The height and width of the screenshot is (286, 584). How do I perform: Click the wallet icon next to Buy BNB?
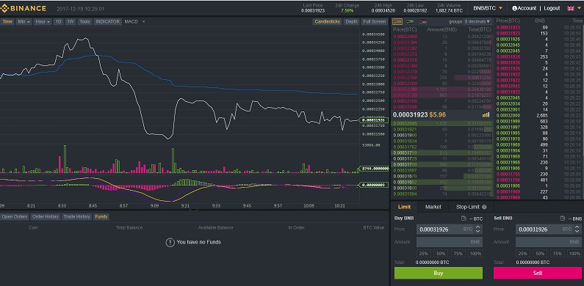click(464, 219)
